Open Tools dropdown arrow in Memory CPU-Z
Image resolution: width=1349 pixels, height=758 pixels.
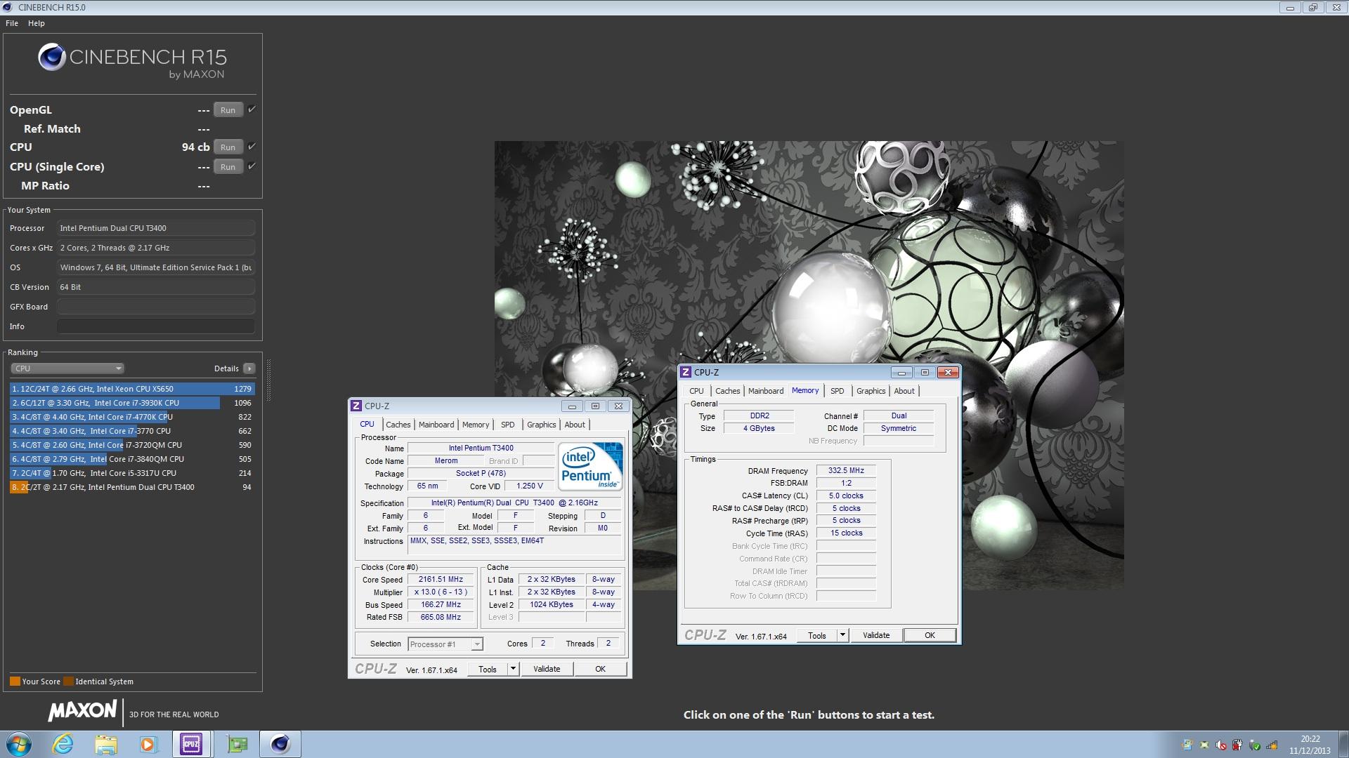pos(842,635)
